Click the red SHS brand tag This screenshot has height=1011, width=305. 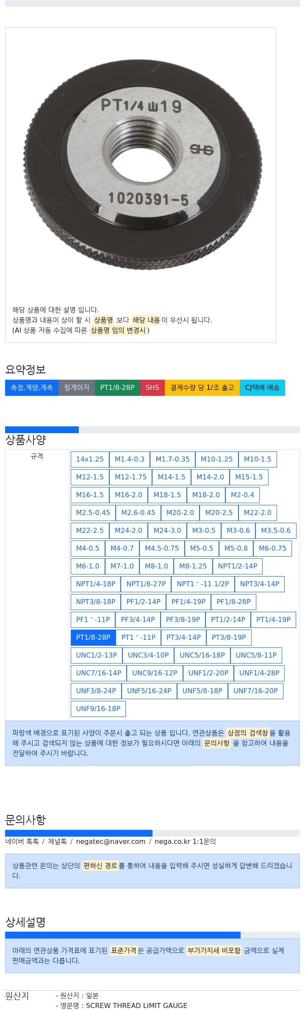pos(152,387)
